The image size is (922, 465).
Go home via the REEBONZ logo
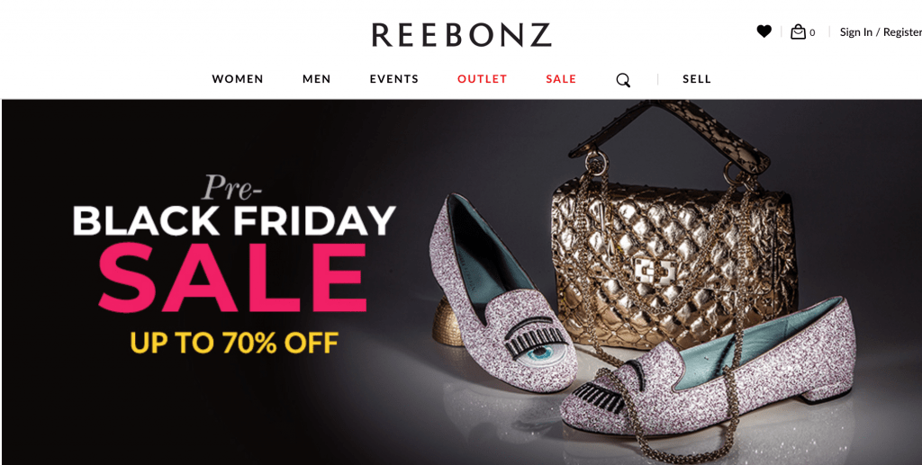point(462,35)
